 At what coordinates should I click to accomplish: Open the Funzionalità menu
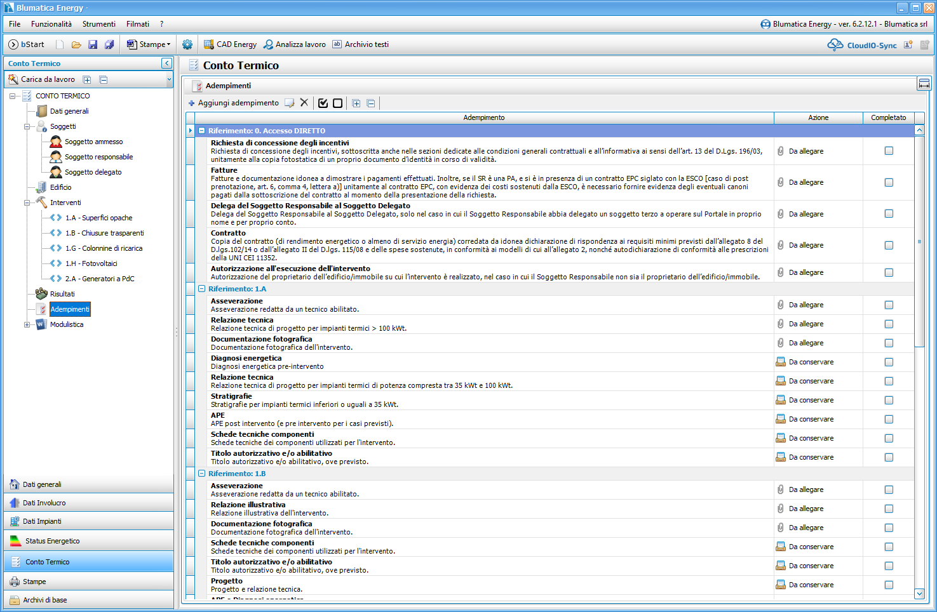click(x=51, y=24)
